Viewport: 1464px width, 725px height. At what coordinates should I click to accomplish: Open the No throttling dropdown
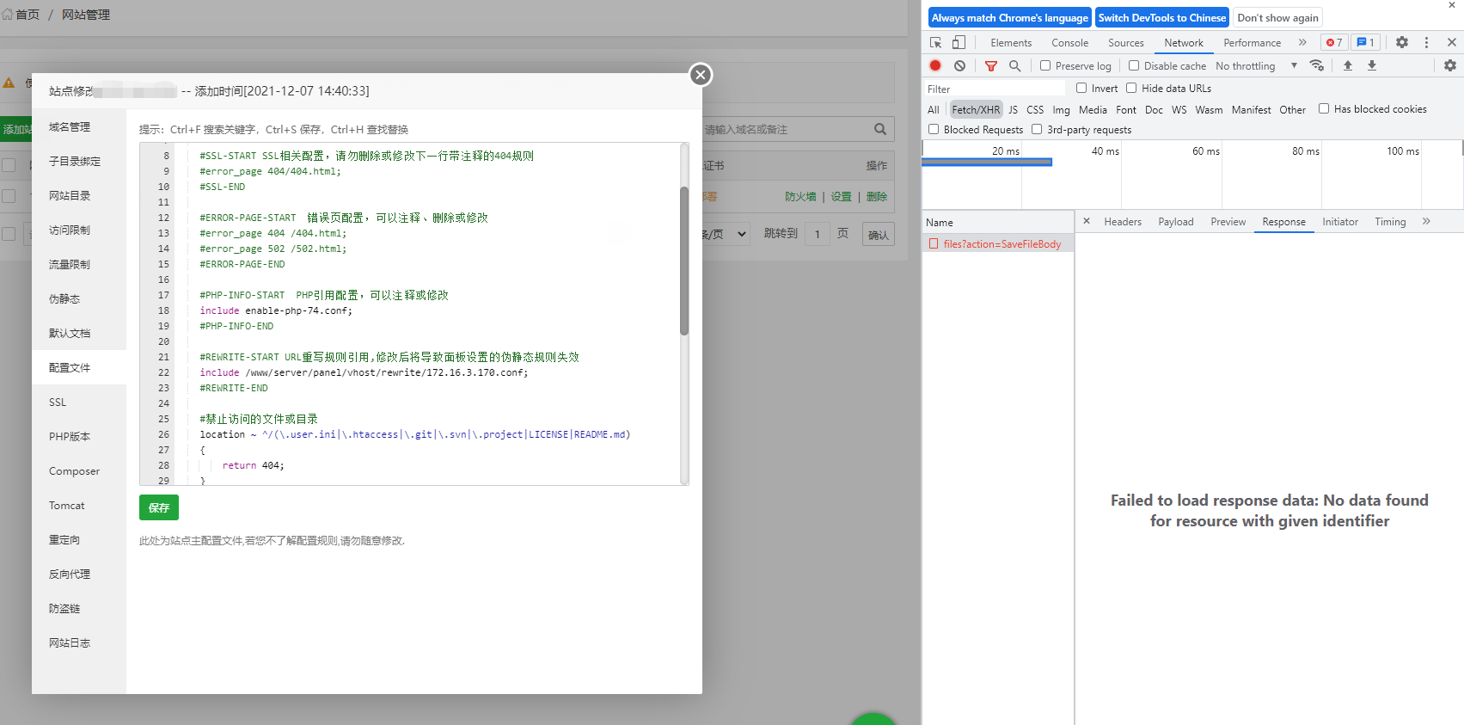coord(1256,65)
